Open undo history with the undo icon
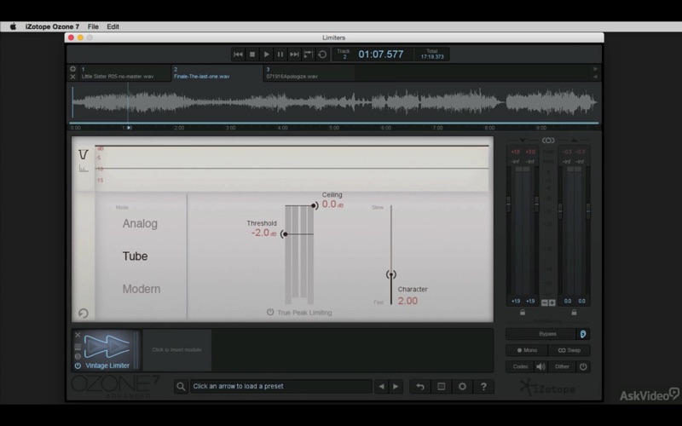The height and width of the screenshot is (426, 682). pyautogui.click(x=420, y=387)
